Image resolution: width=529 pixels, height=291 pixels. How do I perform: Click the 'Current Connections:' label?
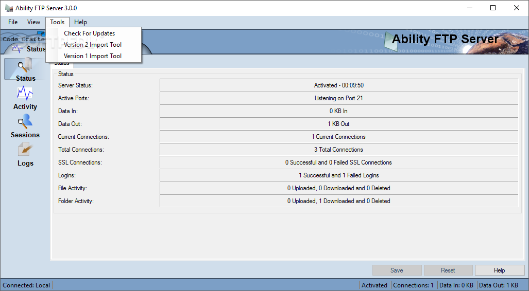(x=83, y=137)
